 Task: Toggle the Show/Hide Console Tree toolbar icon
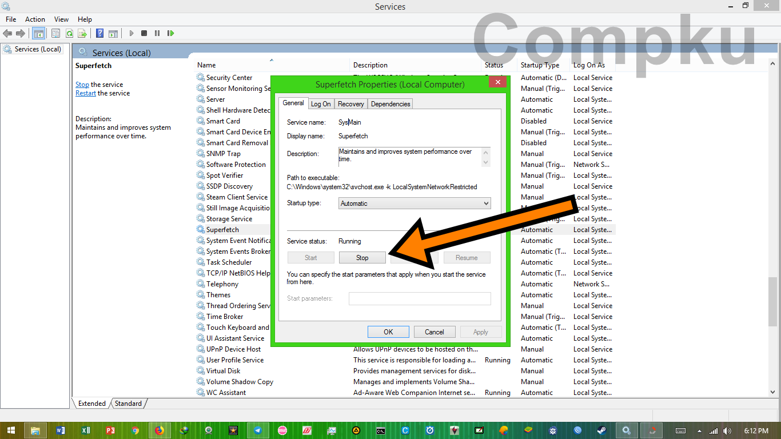pyautogui.click(x=39, y=33)
